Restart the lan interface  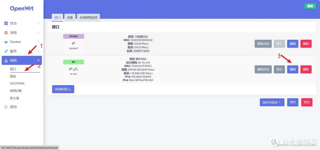263,69
